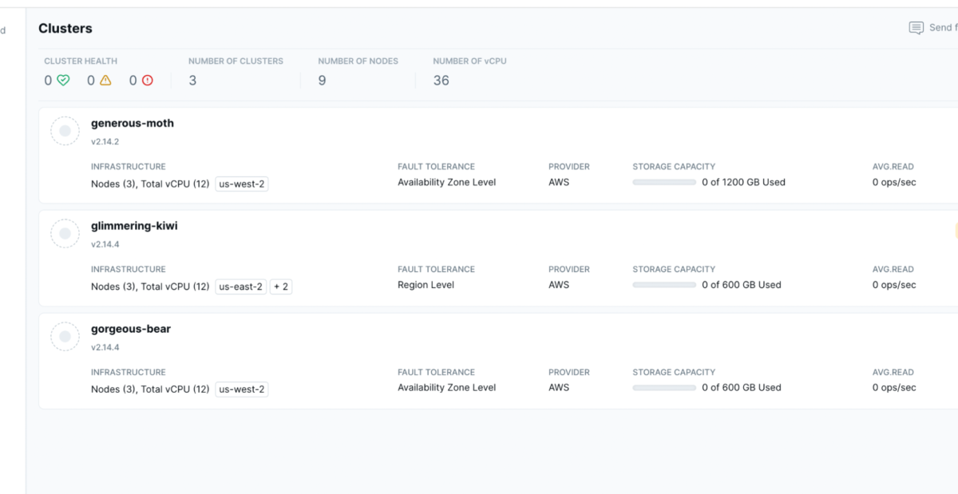
Task: Open the generous-moth cluster
Action: (x=133, y=123)
